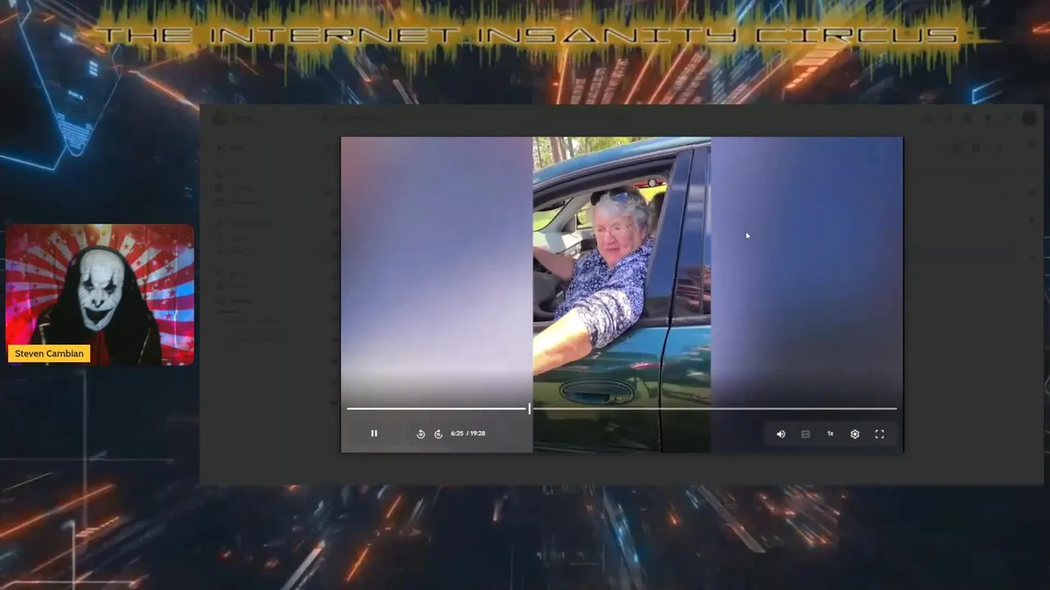Click the Steven Cambian name label

[49, 354]
